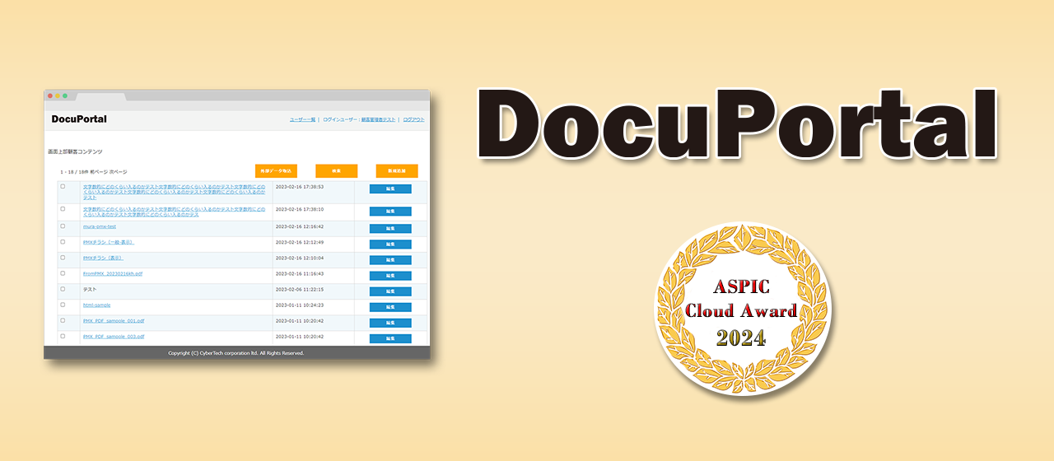Viewport: 1054px width, 461px height.
Task: Go to 次ページ in pagination
Action: (119, 172)
